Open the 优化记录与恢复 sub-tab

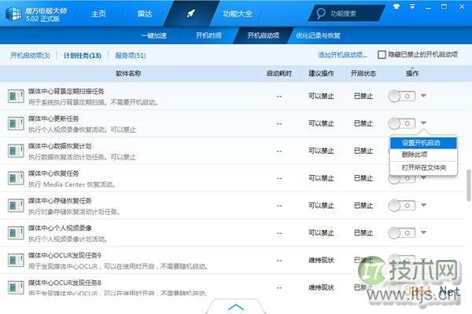pos(318,35)
